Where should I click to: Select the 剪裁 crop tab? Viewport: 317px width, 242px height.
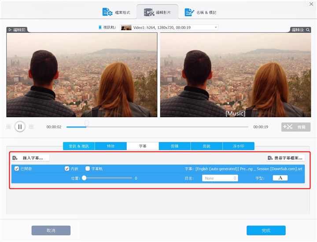pos(206,146)
